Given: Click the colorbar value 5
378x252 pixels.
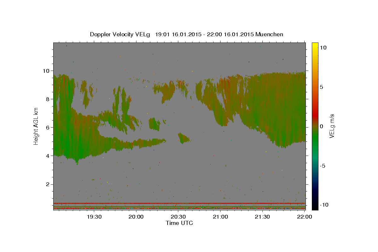Looking at the screenshot, I should [x=322, y=87].
